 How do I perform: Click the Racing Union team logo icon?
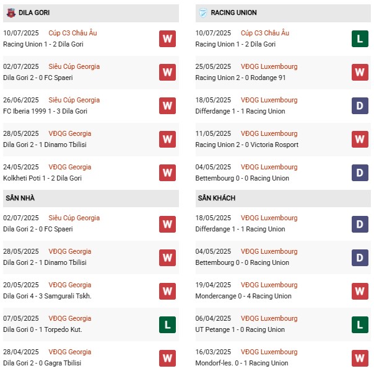(202, 12)
